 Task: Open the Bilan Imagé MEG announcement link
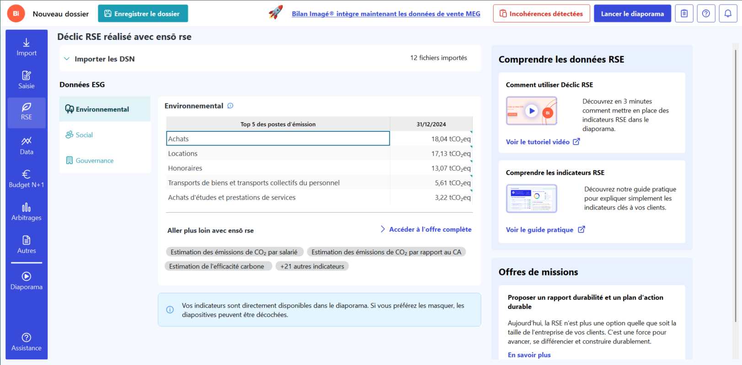pyautogui.click(x=386, y=14)
